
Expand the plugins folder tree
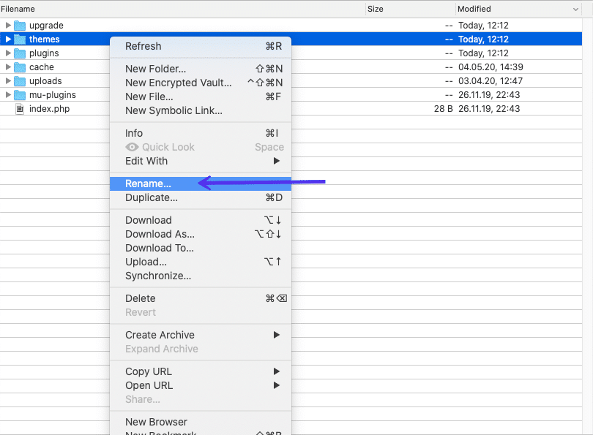[7, 52]
